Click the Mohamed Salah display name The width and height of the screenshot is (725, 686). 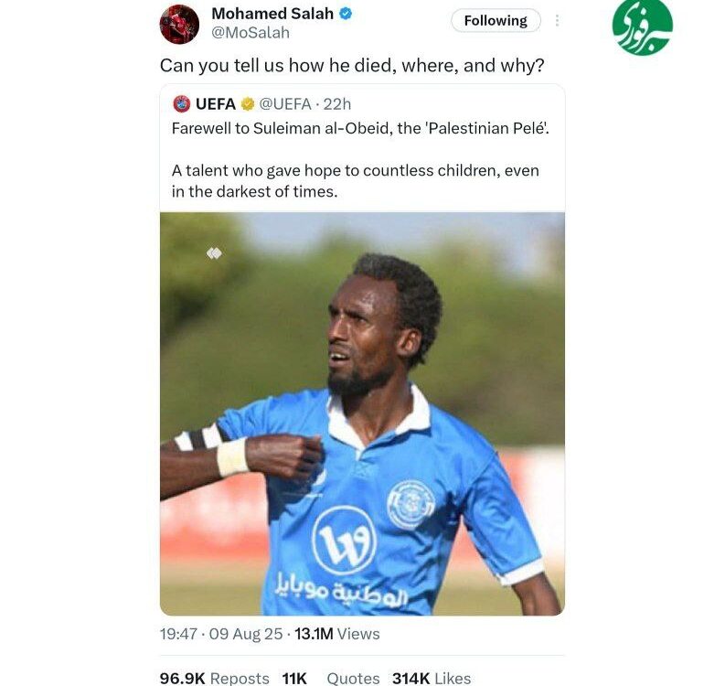pyautogui.click(x=272, y=14)
